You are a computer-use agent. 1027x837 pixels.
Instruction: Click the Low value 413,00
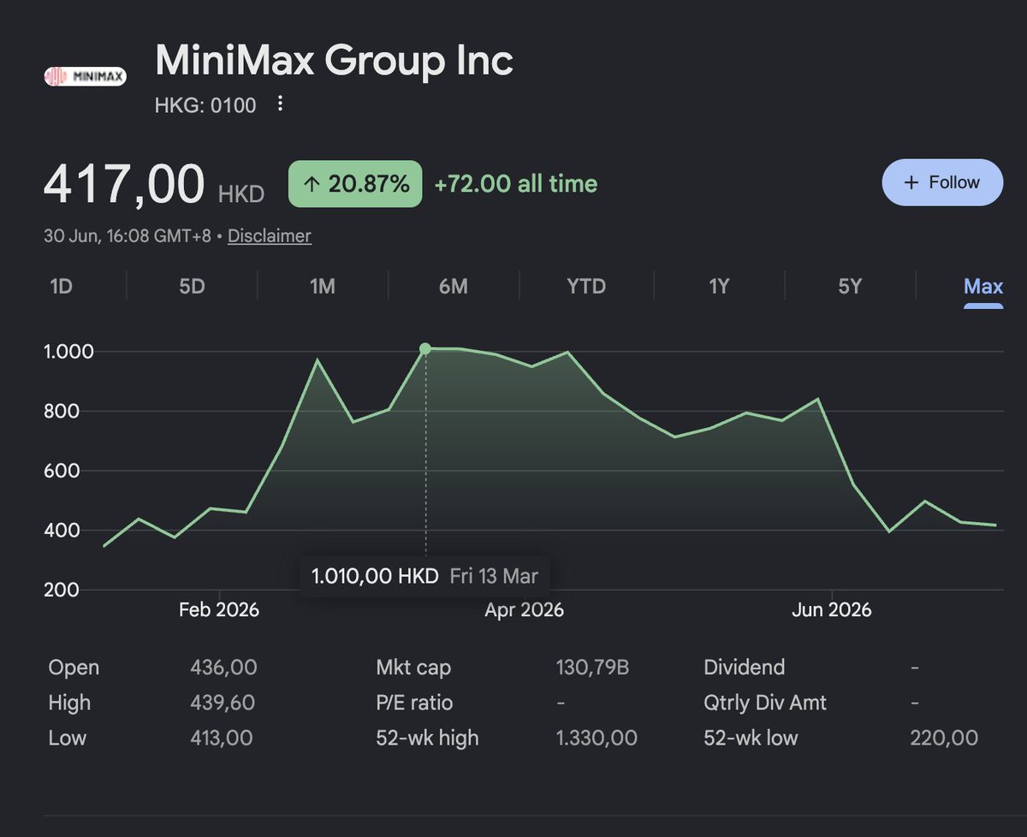[x=222, y=738]
